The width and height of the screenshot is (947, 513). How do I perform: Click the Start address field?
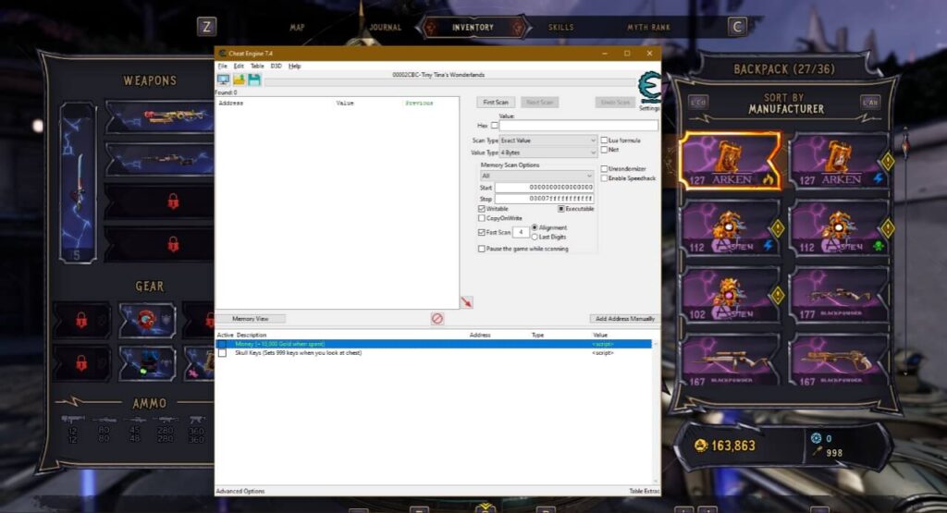pyautogui.click(x=544, y=188)
